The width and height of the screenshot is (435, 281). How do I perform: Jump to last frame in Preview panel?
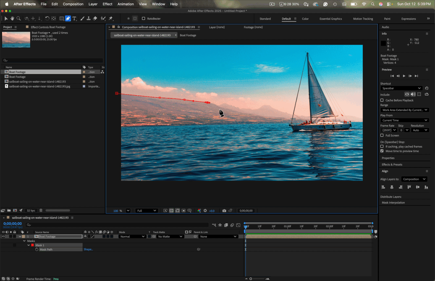[x=416, y=76]
